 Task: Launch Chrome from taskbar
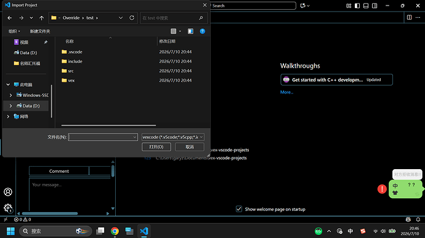pyautogui.click(x=115, y=231)
